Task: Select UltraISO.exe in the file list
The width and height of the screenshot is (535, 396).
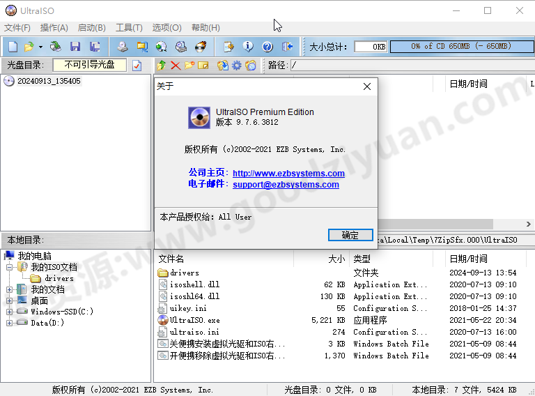Action: 195,320
